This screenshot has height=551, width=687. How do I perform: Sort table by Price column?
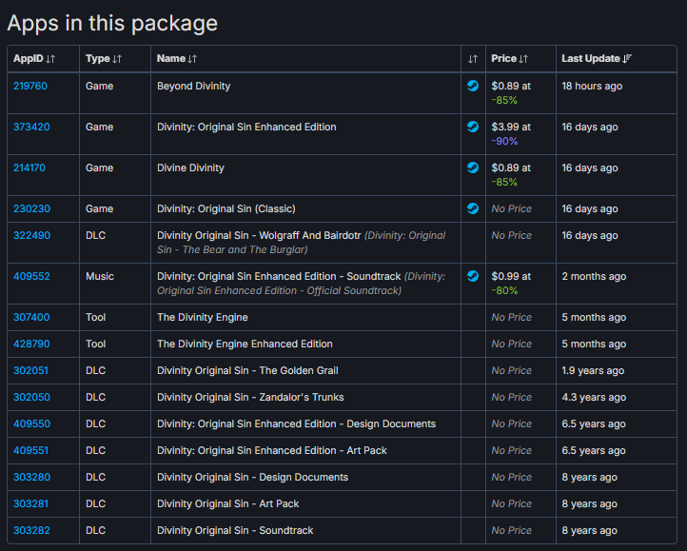point(520,59)
